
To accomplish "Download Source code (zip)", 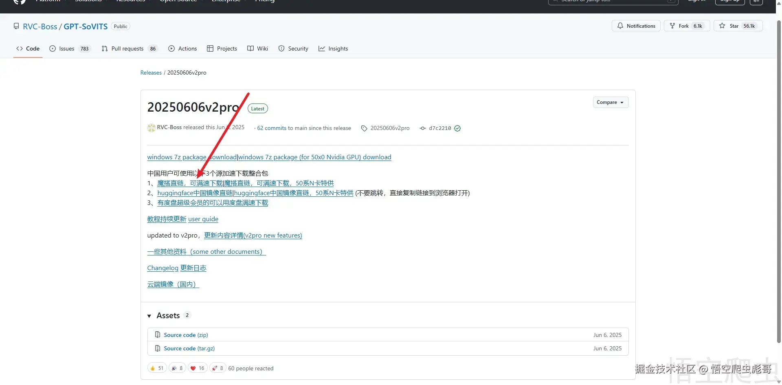I will [186, 335].
